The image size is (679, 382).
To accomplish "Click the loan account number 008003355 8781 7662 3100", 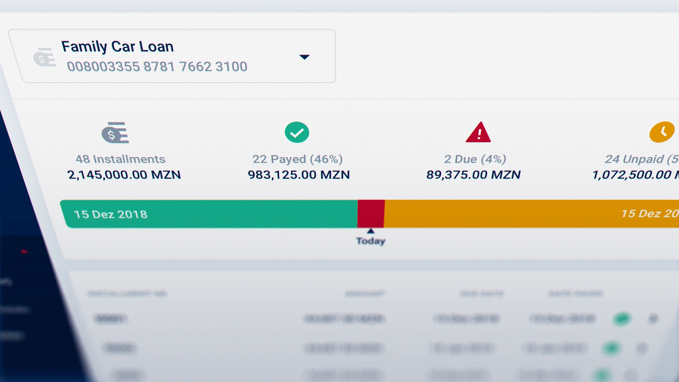I will tap(157, 66).
